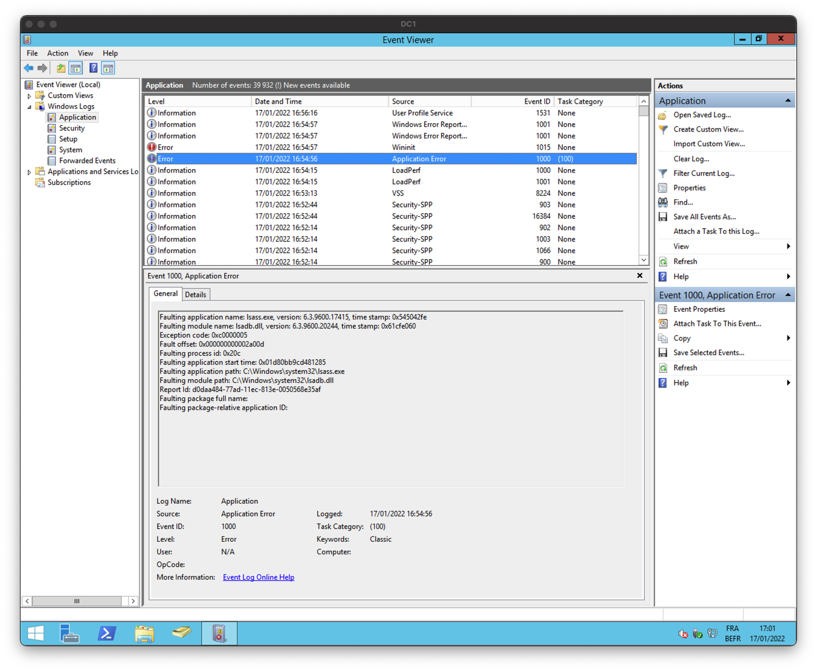The width and height of the screenshot is (817, 671).
Task: Click the tree pane scroll right arrow
Action: (133, 601)
